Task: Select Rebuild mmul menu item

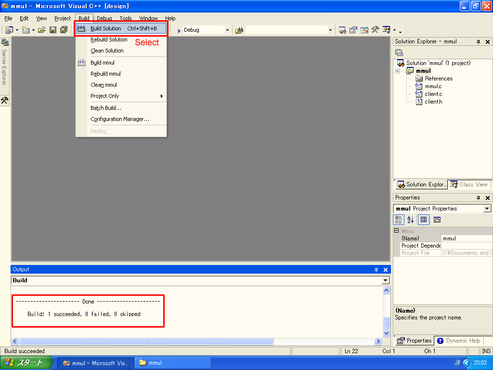Action: pos(121,74)
